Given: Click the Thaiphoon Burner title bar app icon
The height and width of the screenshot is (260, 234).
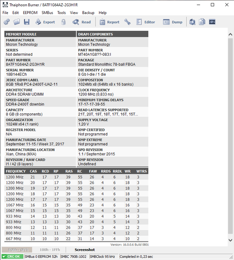Looking at the screenshot, I should coord(5,5).
